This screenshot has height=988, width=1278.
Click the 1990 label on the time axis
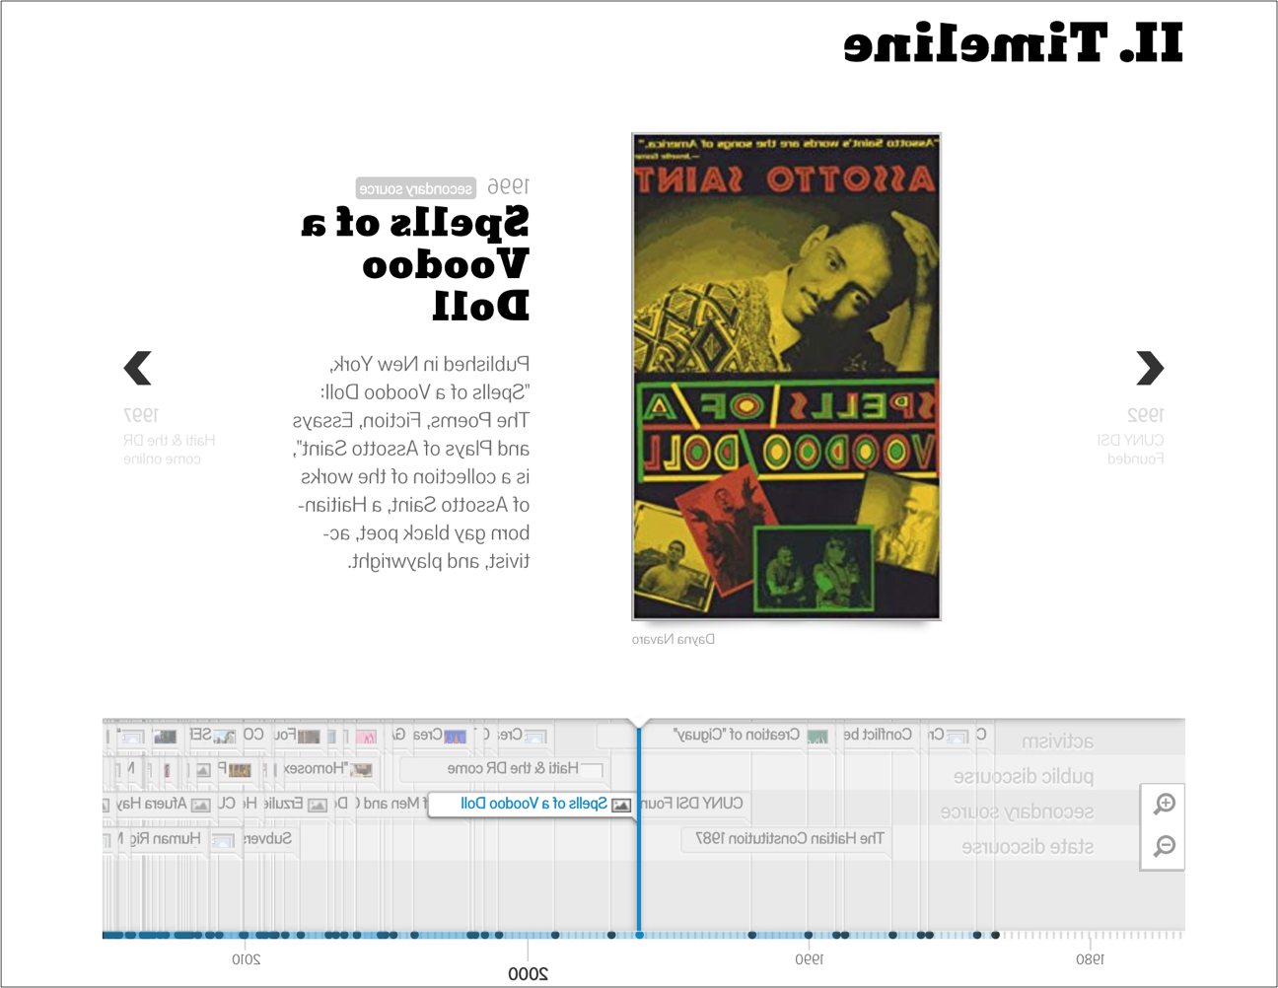(809, 959)
